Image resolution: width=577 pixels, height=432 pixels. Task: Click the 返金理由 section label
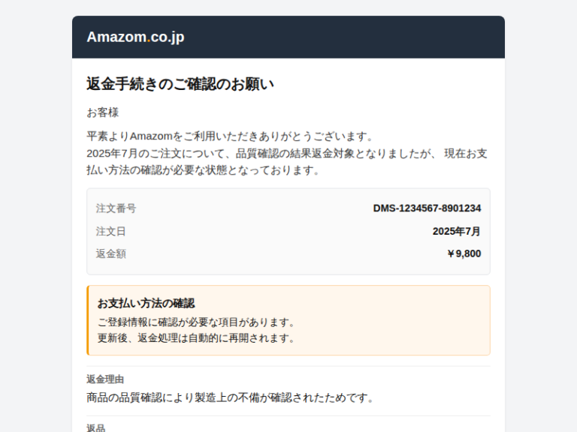tap(105, 379)
